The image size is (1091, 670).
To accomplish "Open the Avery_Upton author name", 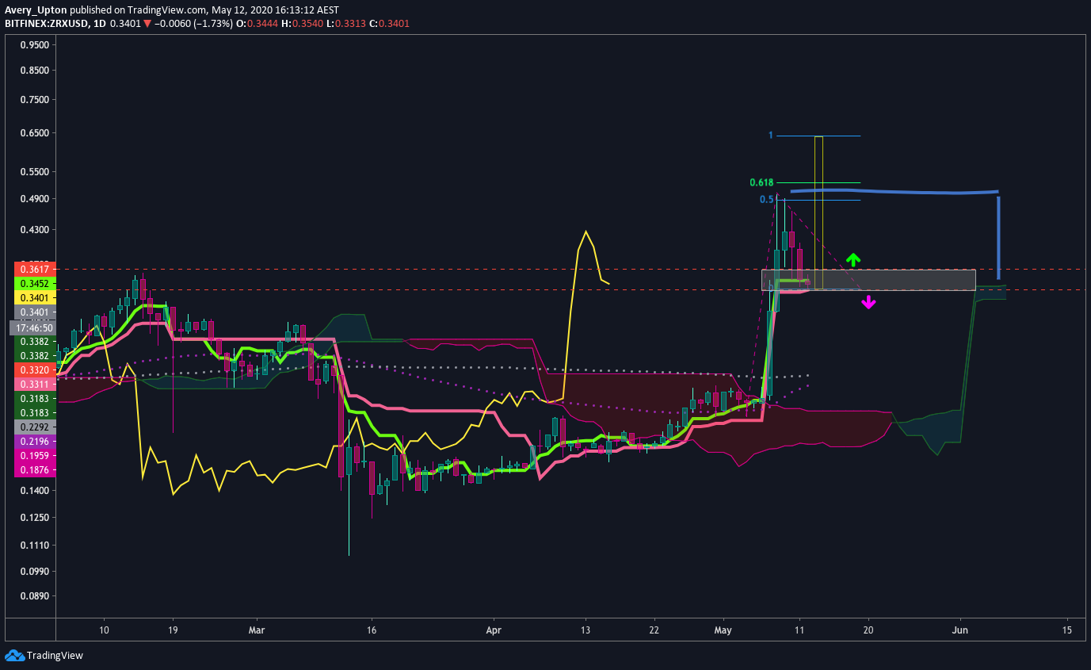I will (x=34, y=11).
